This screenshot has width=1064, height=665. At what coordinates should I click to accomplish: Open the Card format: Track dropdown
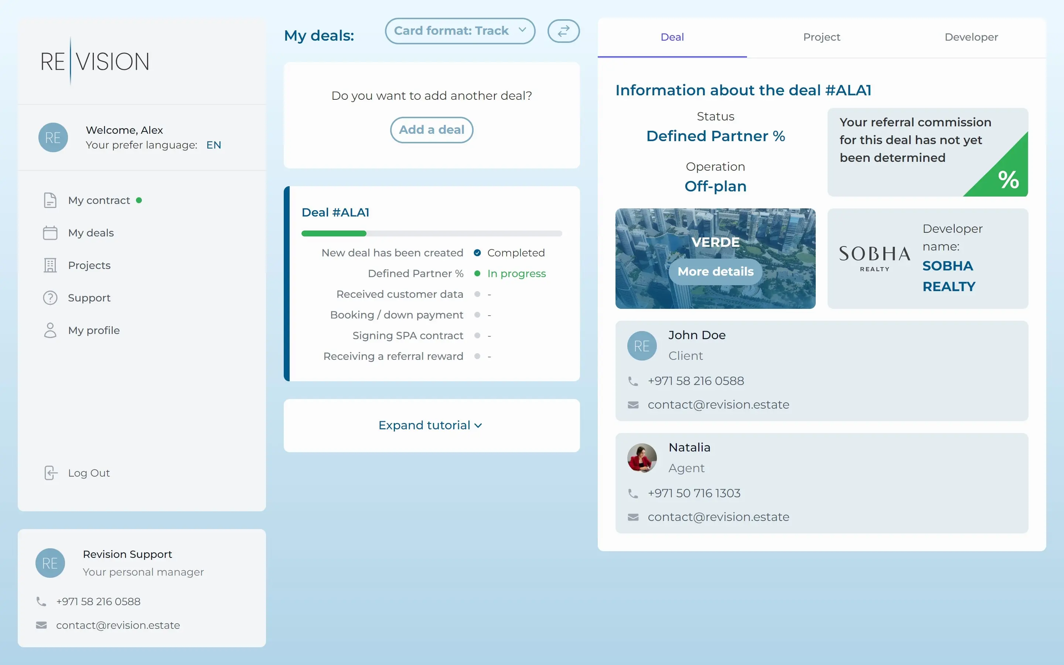coord(460,31)
